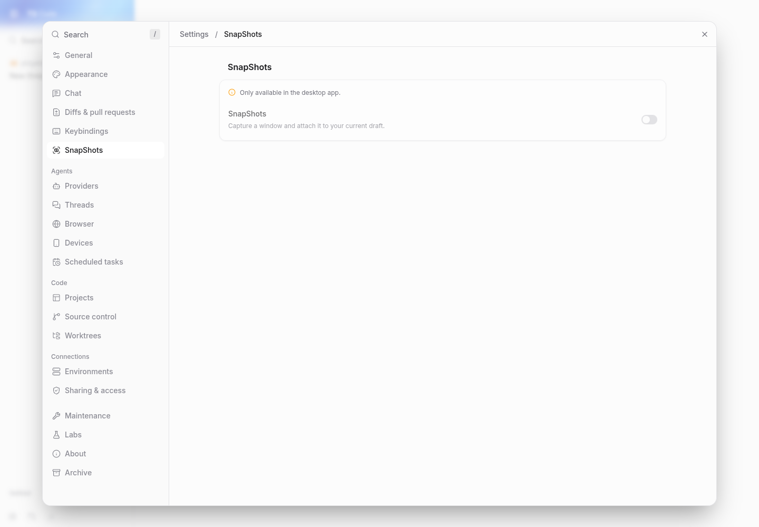This screenshot has height=527, width=759.
Task: Select the Projects layout icon
Action: 56,298
